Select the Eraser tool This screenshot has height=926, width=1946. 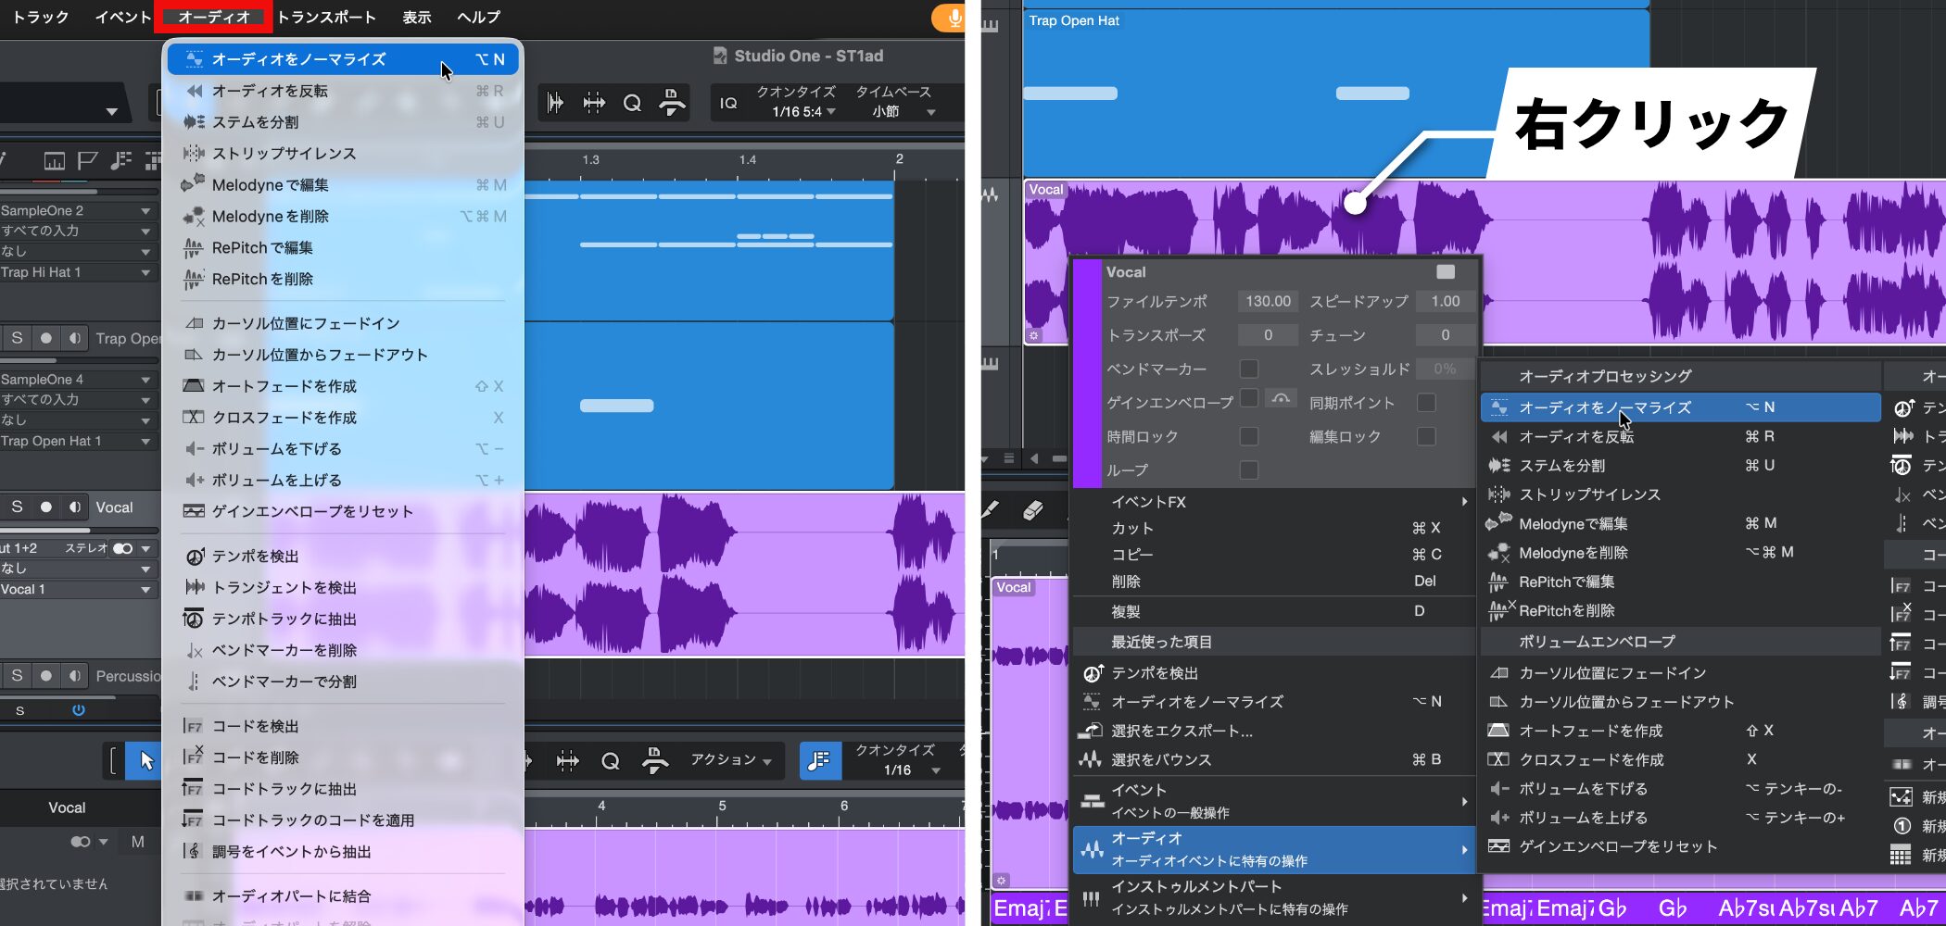pos(1032,509)
